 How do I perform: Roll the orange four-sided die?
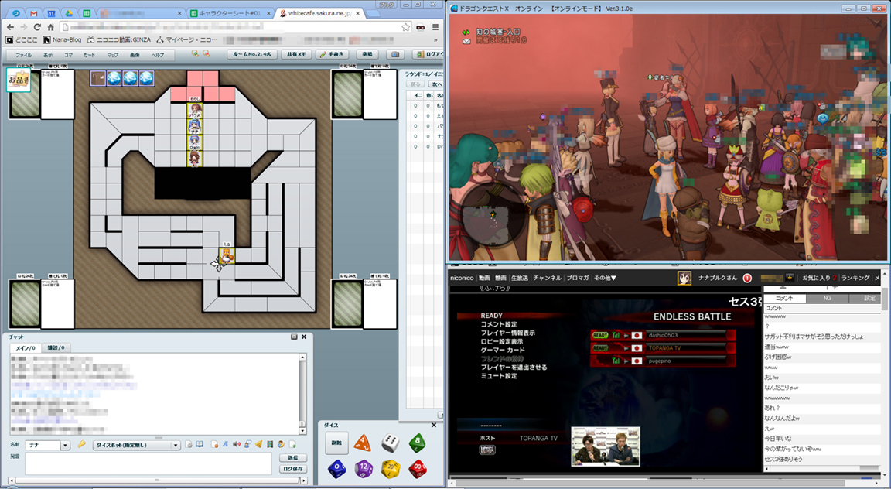[362, 443]
